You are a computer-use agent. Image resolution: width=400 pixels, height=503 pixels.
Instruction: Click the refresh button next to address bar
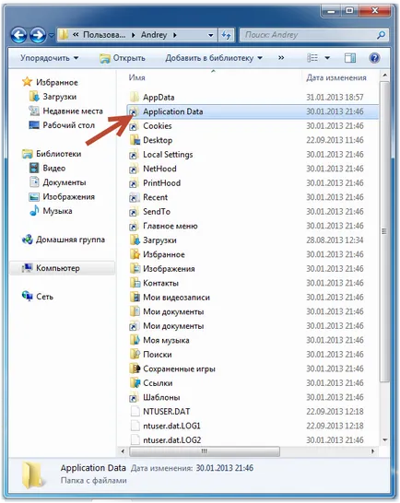(227, 35)
